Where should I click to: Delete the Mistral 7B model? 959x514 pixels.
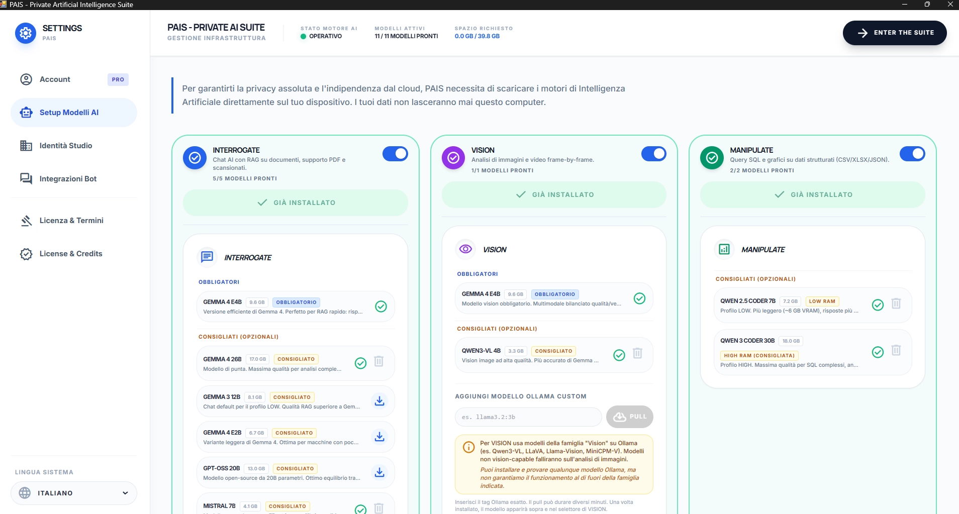tap(379, 508)
